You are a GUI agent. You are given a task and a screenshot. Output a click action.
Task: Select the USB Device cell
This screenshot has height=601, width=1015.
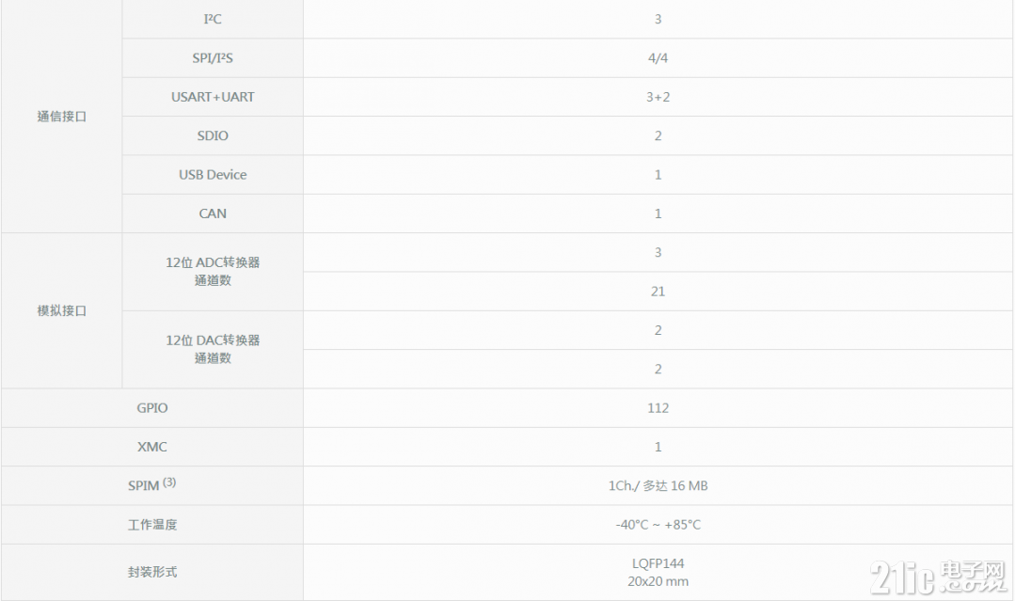click(213, 175)
